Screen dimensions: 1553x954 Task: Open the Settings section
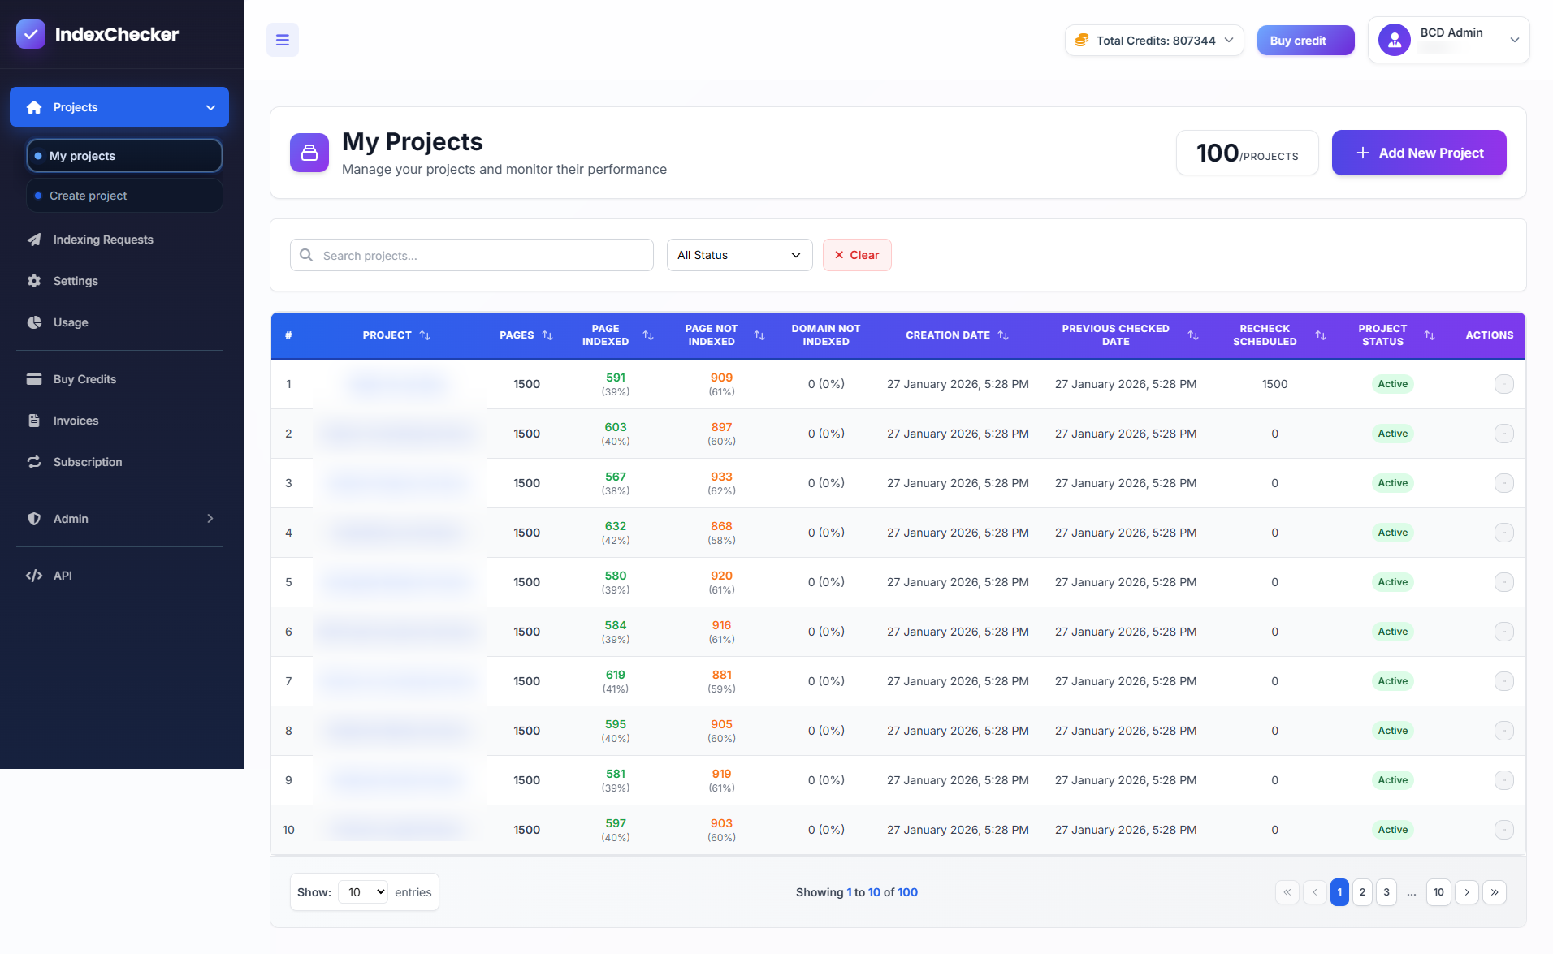pos(75,280)
